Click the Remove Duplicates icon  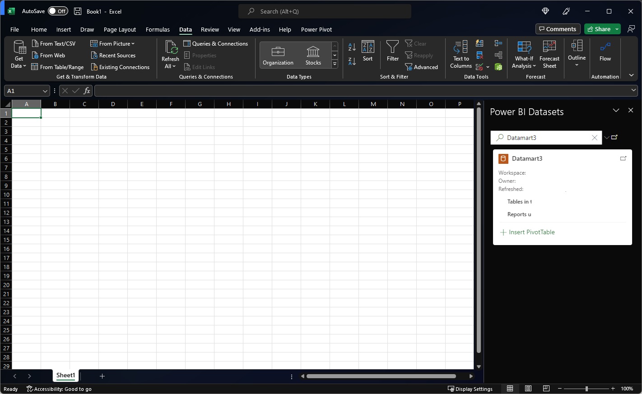coord(479,55)
